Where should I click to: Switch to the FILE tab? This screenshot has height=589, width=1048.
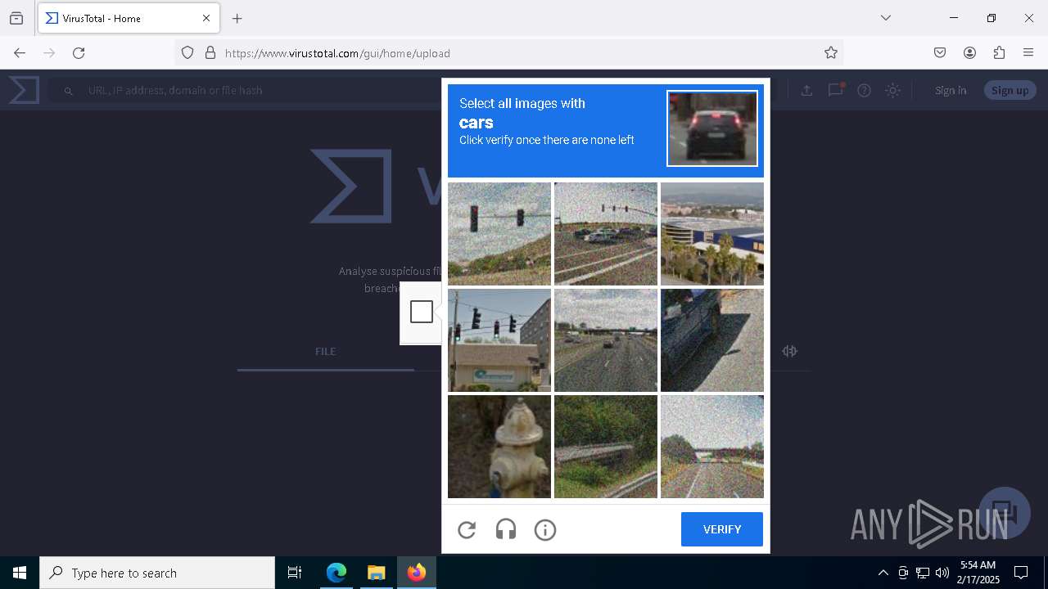tap(326, 352)
